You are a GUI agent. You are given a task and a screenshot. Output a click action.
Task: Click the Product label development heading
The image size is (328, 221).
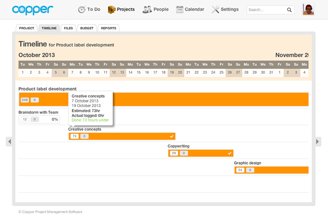(47, 89)
